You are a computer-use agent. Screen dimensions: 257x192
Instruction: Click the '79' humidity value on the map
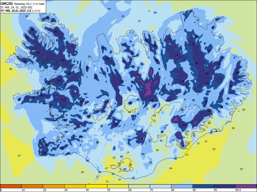139,21
